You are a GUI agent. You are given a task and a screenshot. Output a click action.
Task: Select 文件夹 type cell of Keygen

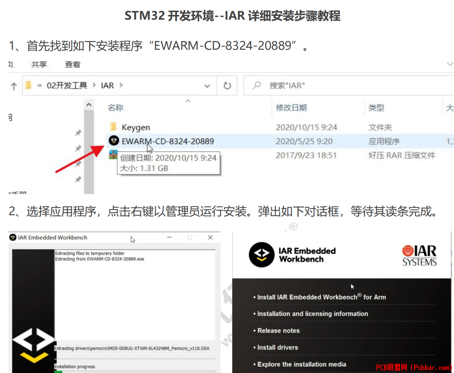click(x=380, y=127)
